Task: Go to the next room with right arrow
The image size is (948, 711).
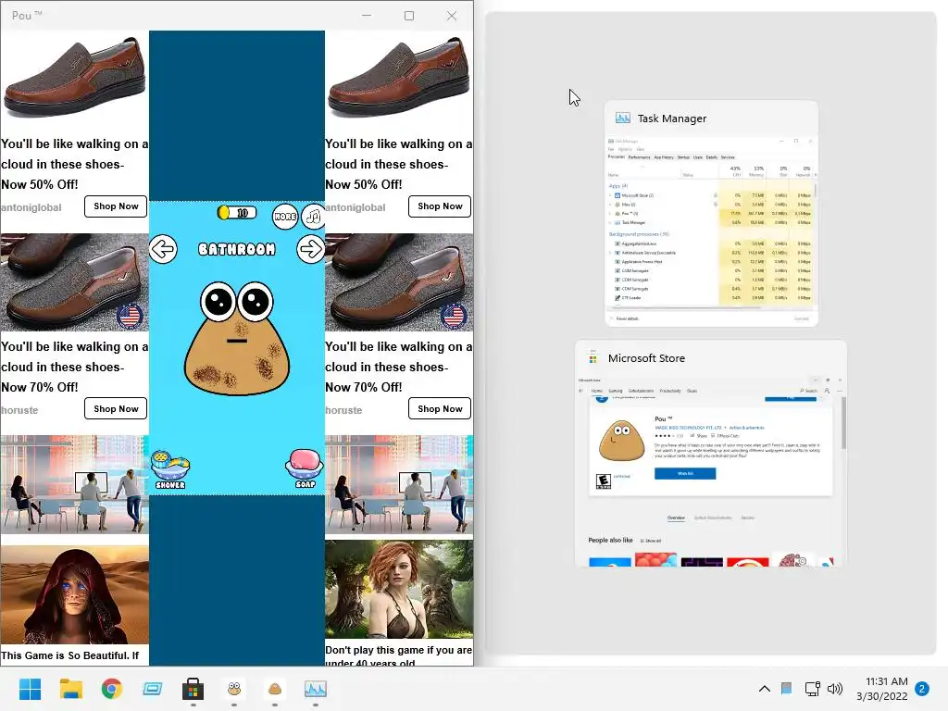Action: pyautogui.click(x=310, y=249)
